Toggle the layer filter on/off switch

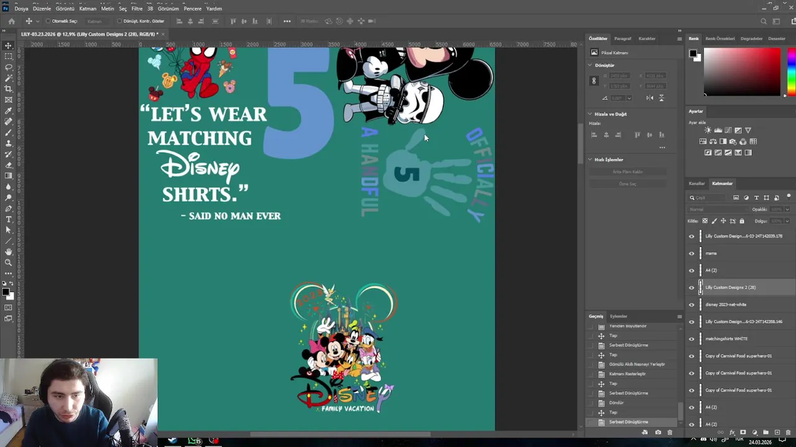[789, 197]
